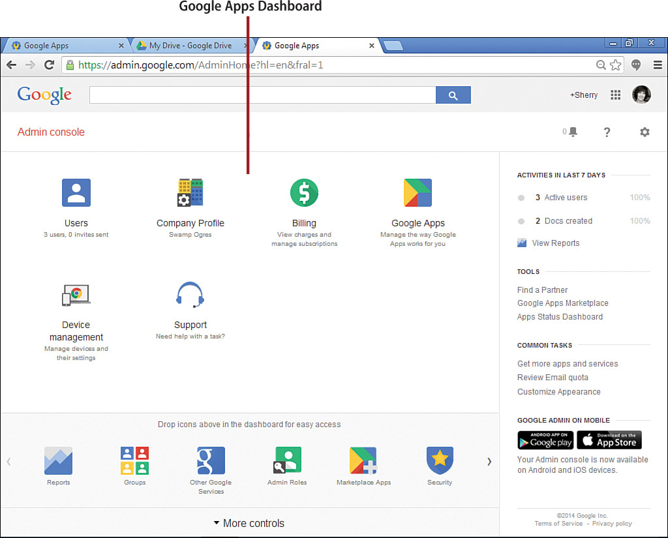Click the browser forward arrow
Screen dimensions: 668x538
click(x=30, y=65)
